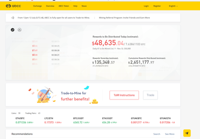200x139 pixels.
Task: Click the 0.071336 ETH/BTC price
Action: [x=21, y=122]
